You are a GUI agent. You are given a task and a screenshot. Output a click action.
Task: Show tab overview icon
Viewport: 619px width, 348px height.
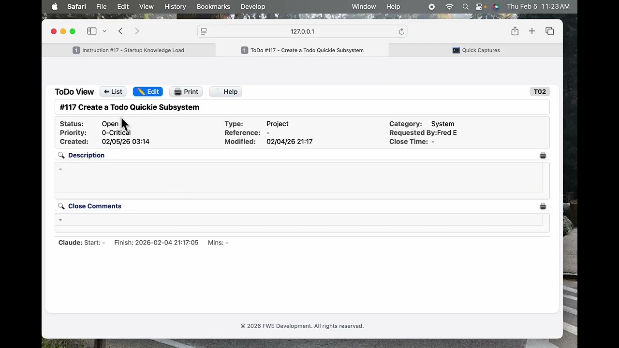click(549, 31)
